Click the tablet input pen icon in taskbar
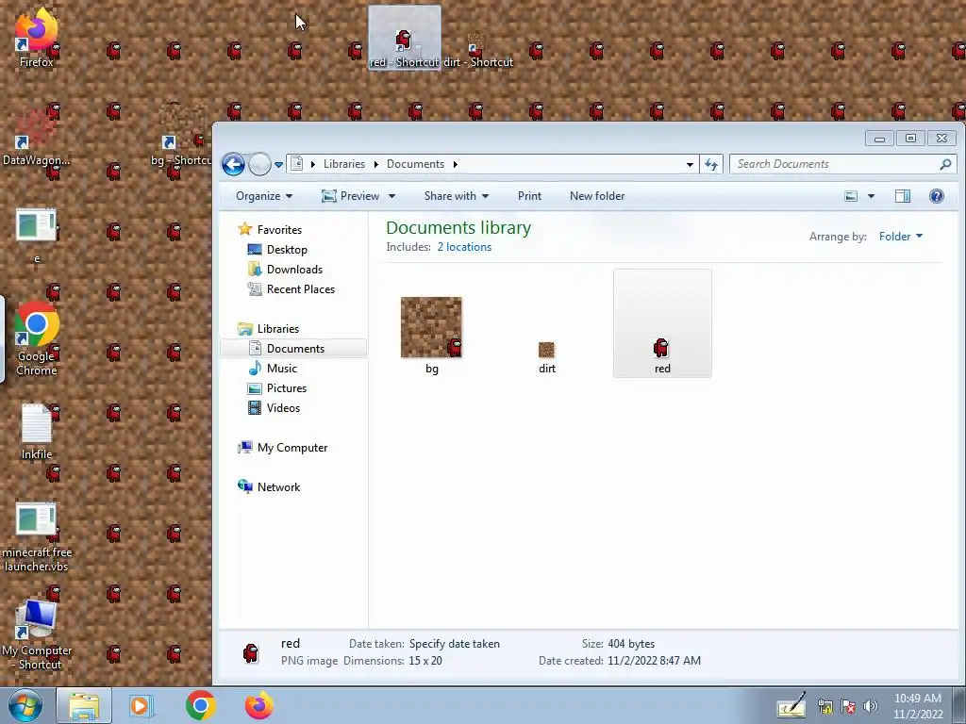The height and width of the screenshot is (724, 966). [791, 705]
